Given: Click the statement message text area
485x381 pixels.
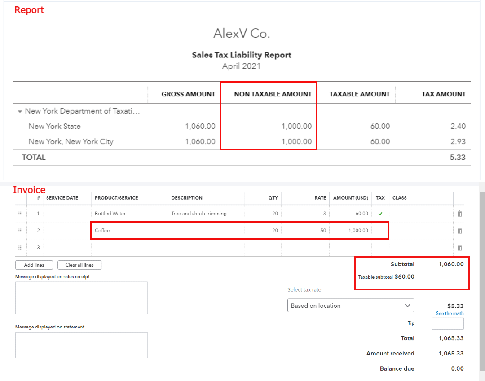Looking at the screenshot, I should [81, 345].
